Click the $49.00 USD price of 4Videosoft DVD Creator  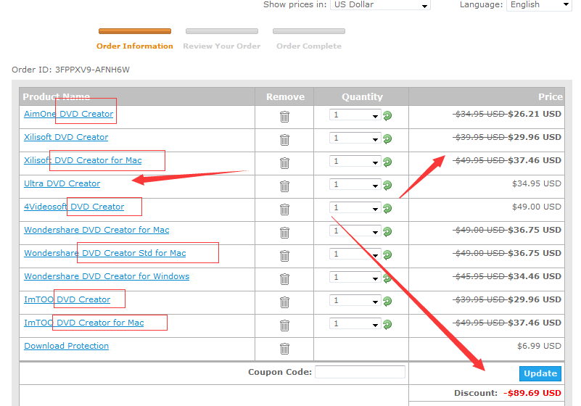tap(536, 207)
